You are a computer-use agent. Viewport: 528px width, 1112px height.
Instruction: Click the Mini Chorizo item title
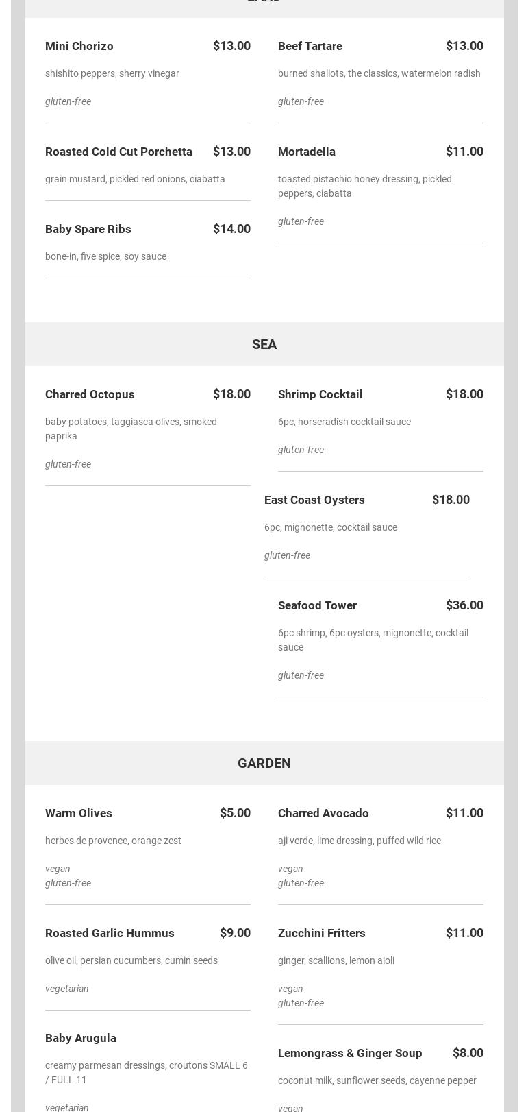click(x=79, y=46)
